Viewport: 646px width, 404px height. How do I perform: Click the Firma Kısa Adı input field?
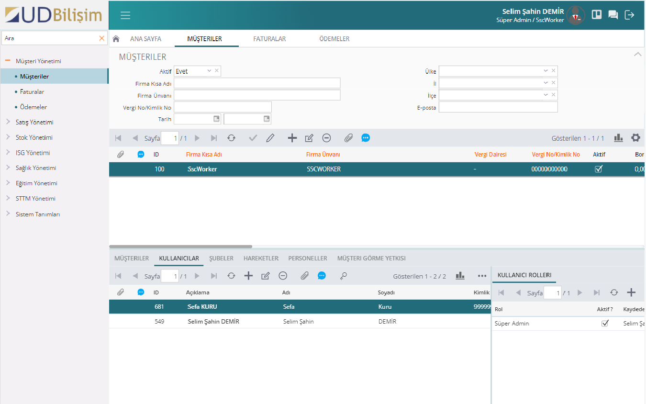pyautogui.click(x=257, y=83)
